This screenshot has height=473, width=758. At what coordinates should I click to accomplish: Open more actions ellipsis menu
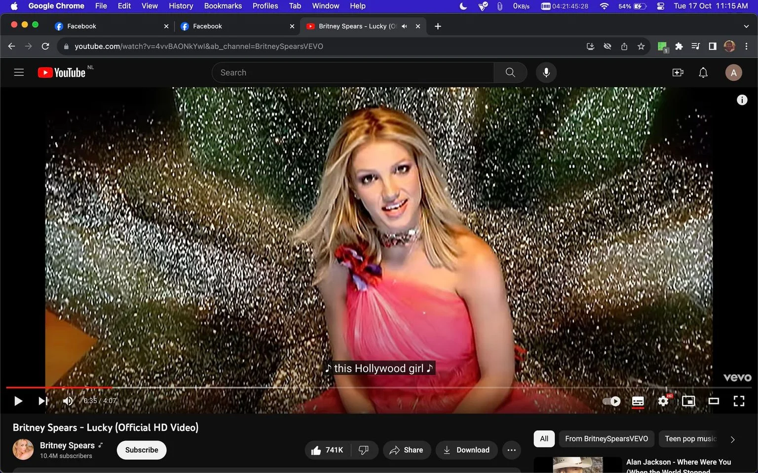(x=512, y=450)
